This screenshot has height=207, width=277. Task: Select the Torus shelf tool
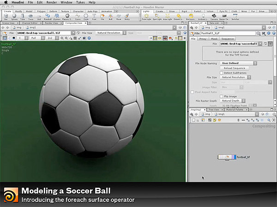coord(31,17)
